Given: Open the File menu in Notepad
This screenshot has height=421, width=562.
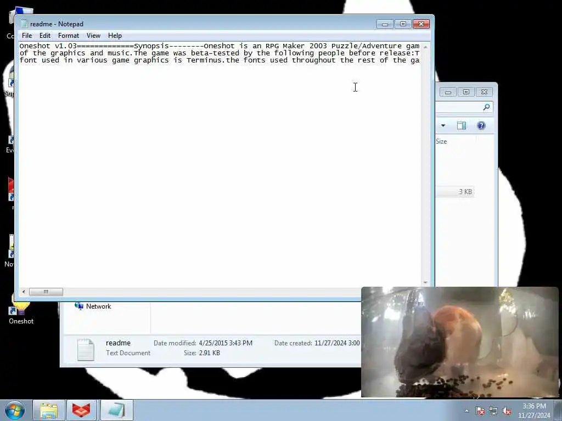Looking at the screenshot, I should coord(27,36).
